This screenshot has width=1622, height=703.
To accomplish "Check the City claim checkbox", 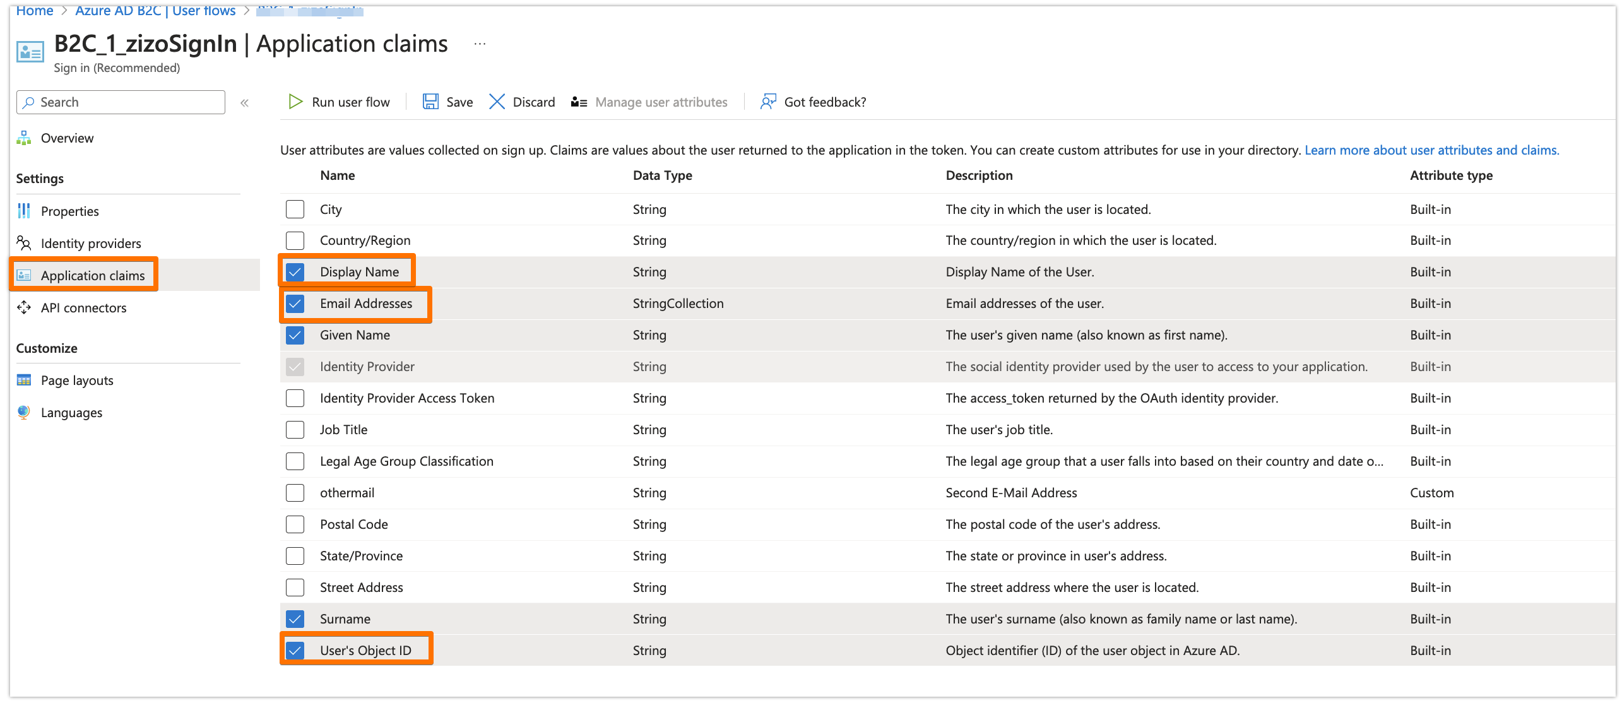I will [295, 209].
